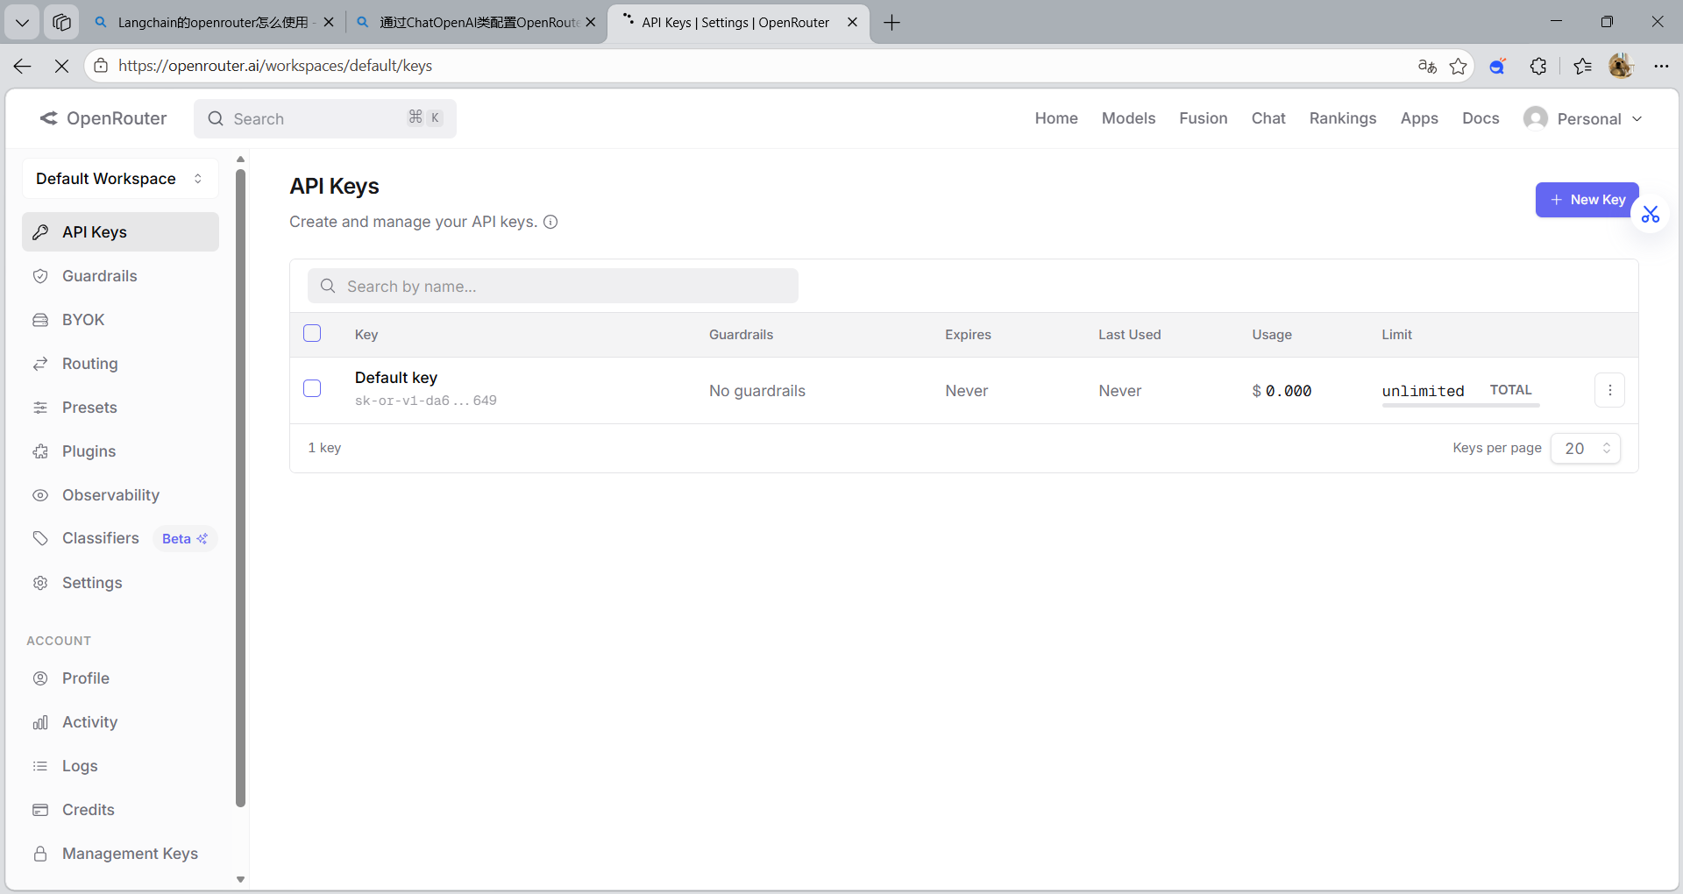Change Keys per page dropdown

[x=1586, y=448]
